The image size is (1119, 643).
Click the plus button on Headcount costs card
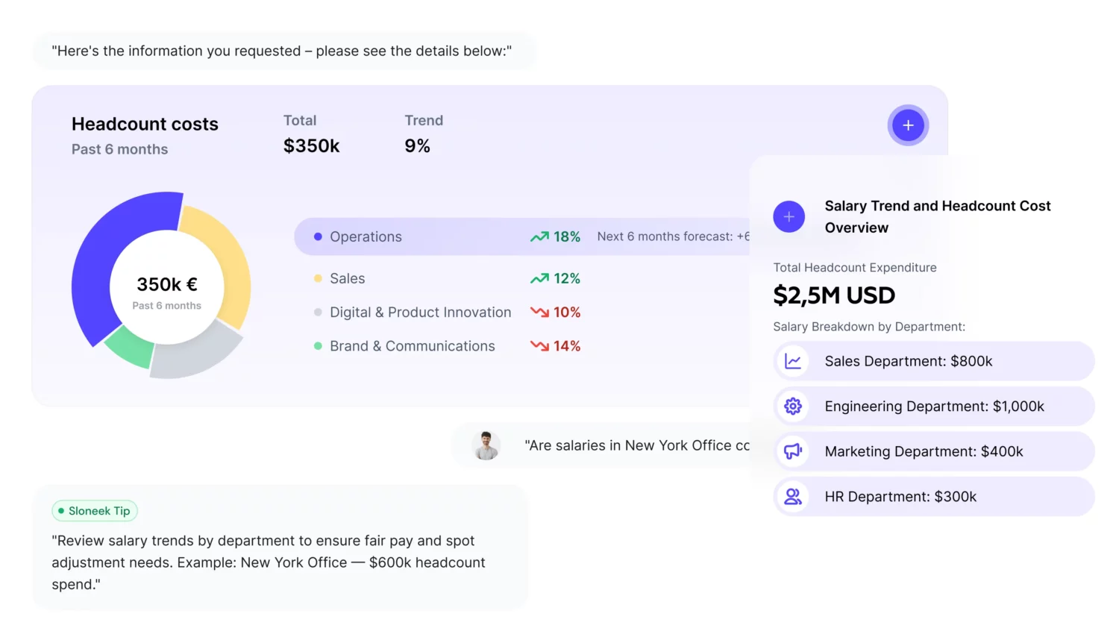pyautogui.click(x=907, y=125)
